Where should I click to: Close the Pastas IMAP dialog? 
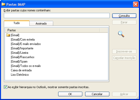[136, 4]
